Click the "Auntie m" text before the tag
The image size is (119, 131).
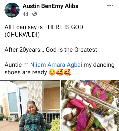pos(17,65)
